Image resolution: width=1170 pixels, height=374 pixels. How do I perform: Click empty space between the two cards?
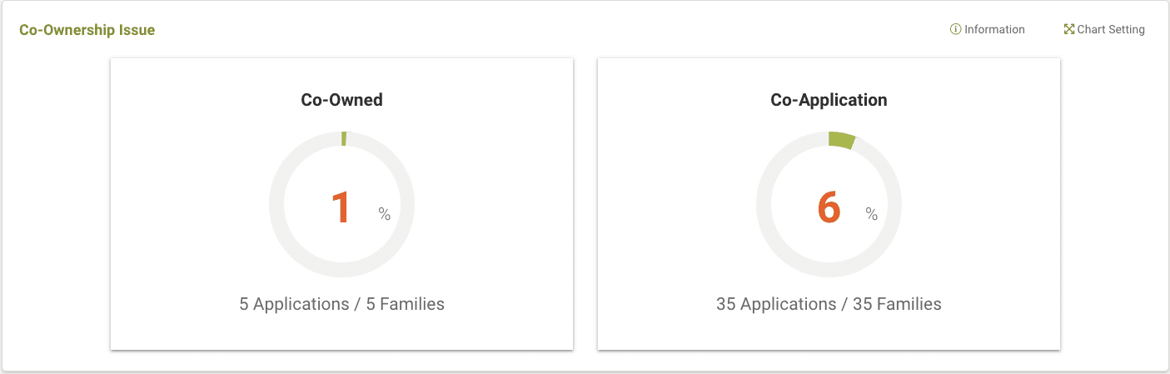click(x=585, y=204)
